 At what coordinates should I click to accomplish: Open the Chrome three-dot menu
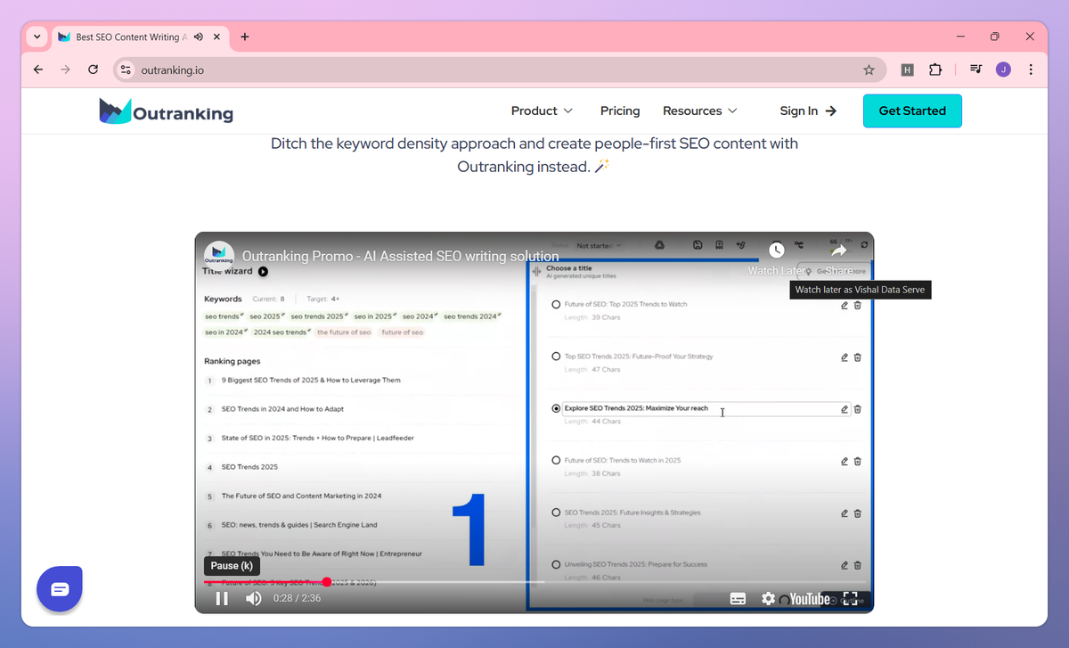click(1031, 70)
